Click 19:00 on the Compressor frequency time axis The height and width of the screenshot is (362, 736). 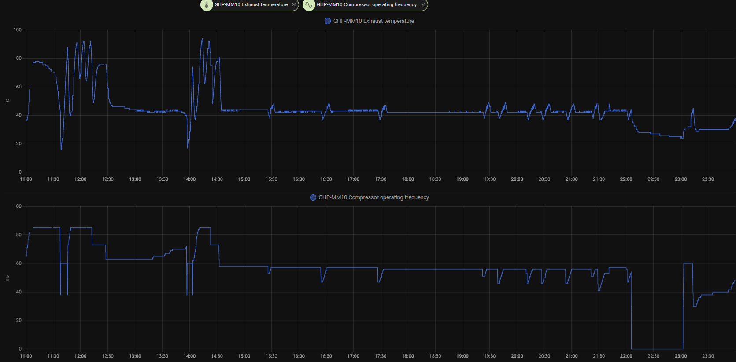pos(462,356)
